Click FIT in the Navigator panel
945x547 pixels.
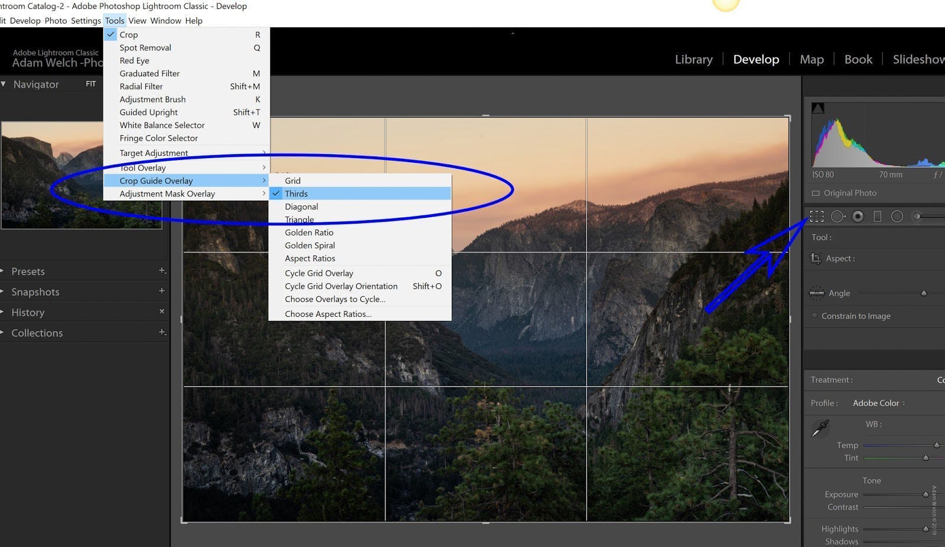(x=90, y=84)
